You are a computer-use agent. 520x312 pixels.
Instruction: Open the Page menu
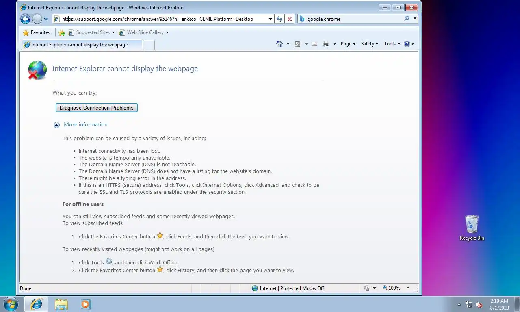348,44
